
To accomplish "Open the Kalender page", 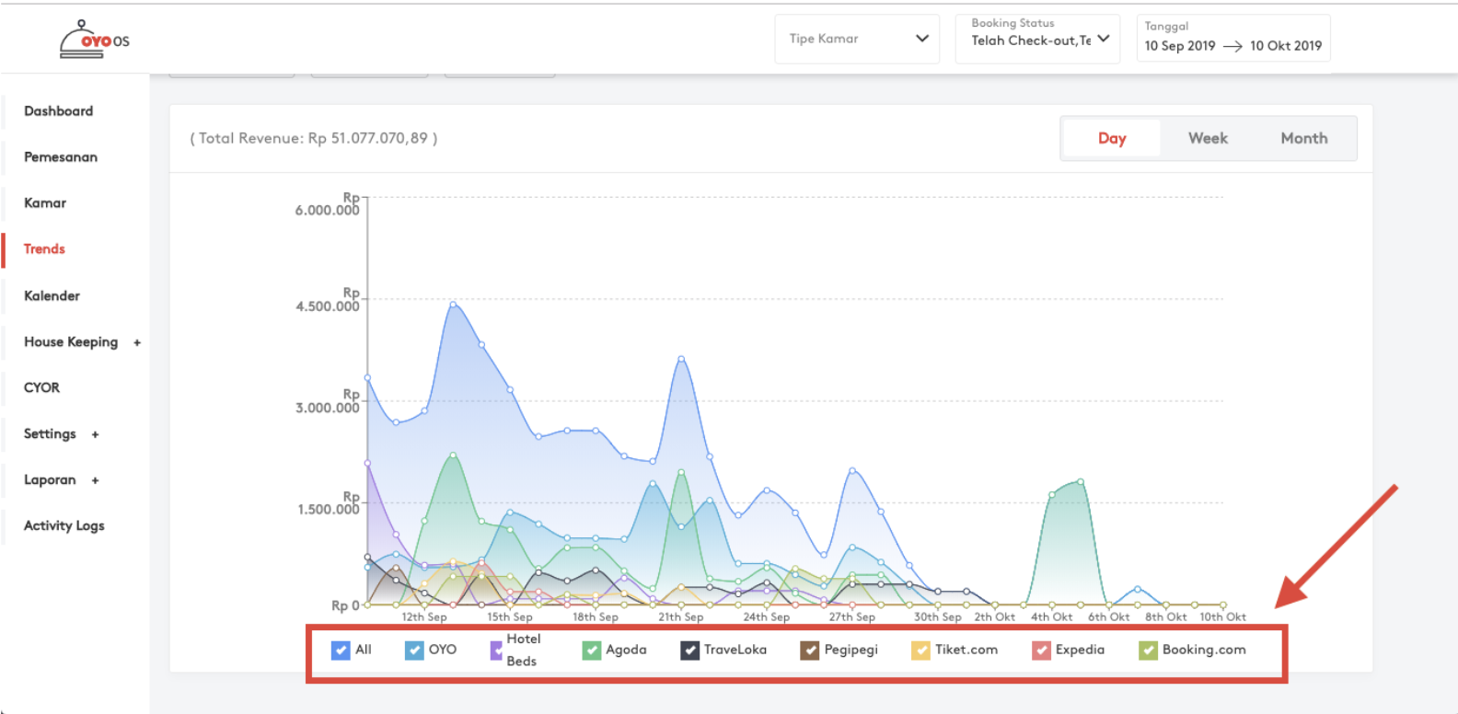I will click(52, 296).
